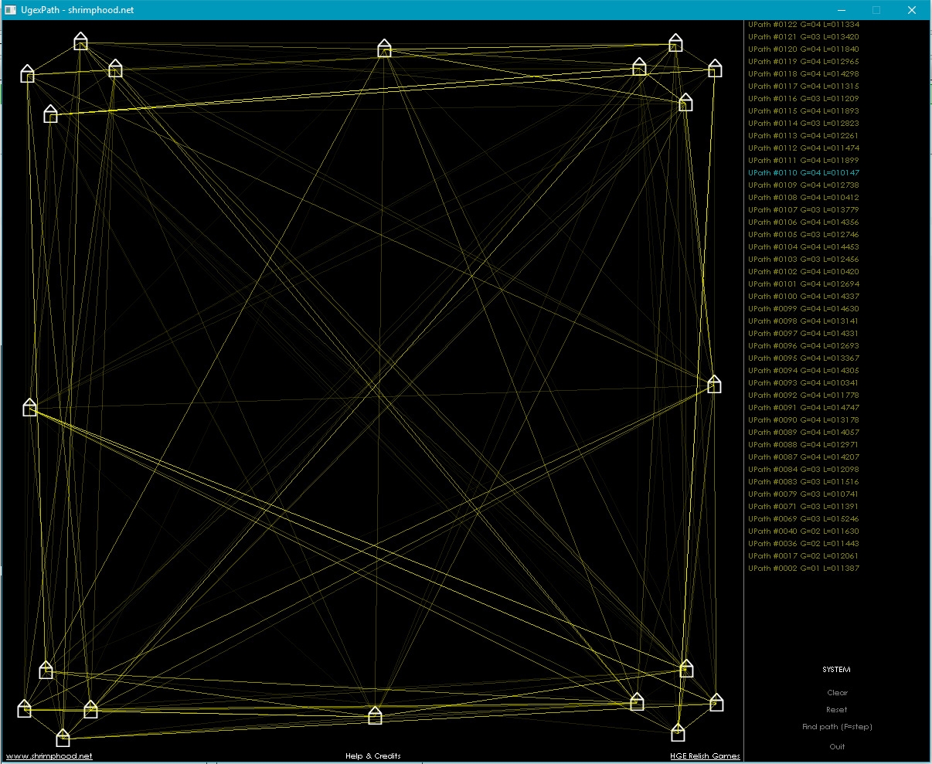Image resolution: width=932 pixels, height=764 pixels.
Task: Select row UPath #0092 G=04 L=011778
Action: (x=804, y=396)
